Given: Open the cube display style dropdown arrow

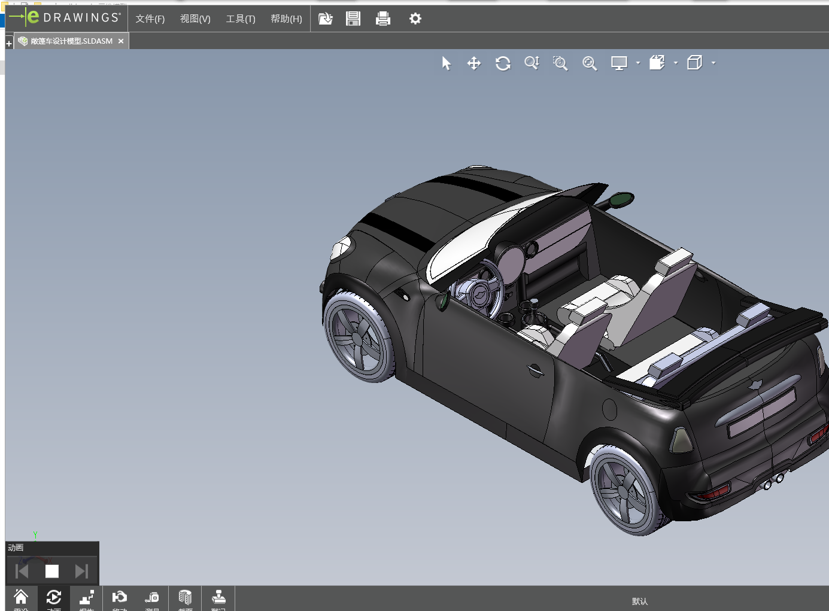Looking at the screenshot, I should (713, 63).
